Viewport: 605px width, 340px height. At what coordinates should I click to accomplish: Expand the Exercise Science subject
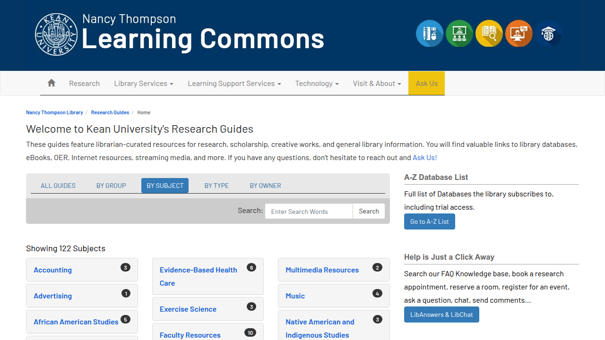tap(208, 309)
